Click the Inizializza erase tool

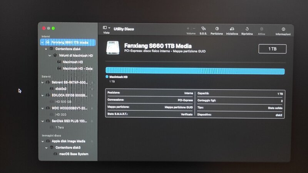[x=232, y=31]
